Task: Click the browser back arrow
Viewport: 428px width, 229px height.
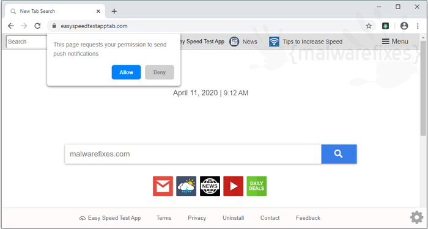Action: (x=10, y=26)
